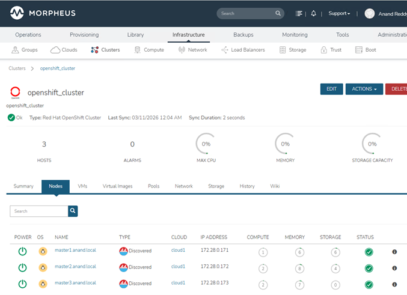The width and height of the screenshot is (407, 295).
Task: Click info icon for master1.anand.local row
Action: click(x=394, y=252)
